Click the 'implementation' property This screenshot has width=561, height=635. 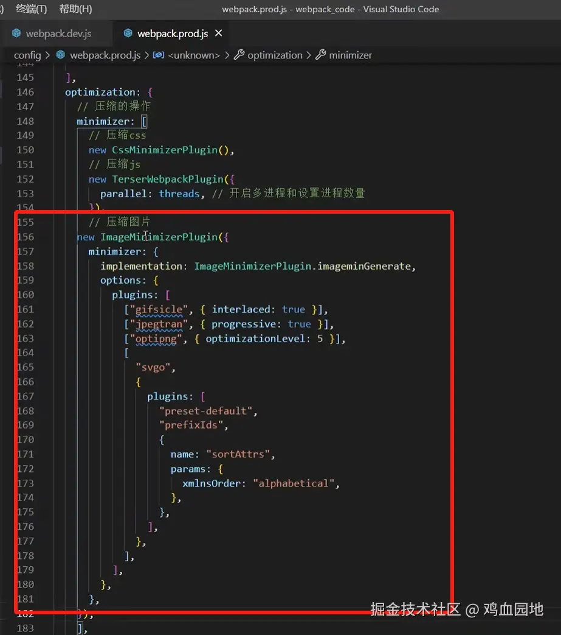pos(141,266)
